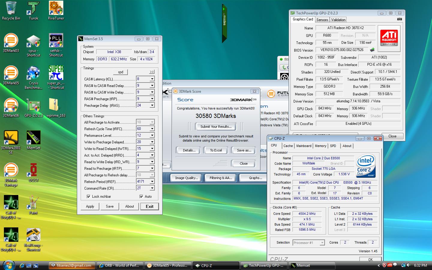Select the GPU-Z.0.2.3 desktop icon
The height and width of the screenshot is (270, 432).
click(33, 108)
